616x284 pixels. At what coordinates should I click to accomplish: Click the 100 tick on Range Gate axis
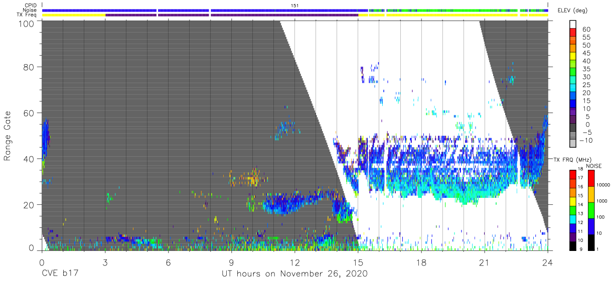click(27, 24)
